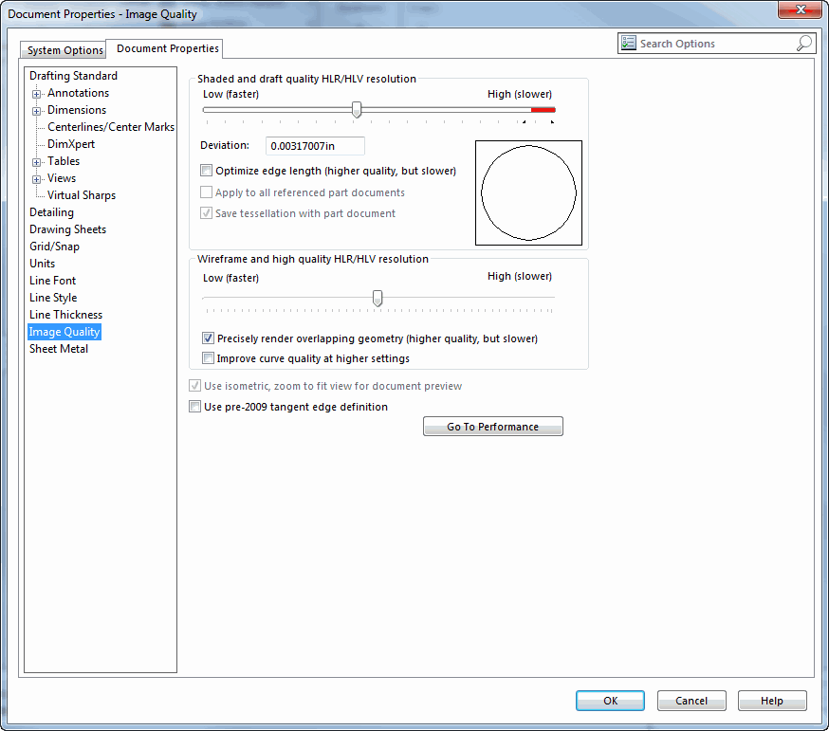Select Dimensions in the tree

(77, 109)
